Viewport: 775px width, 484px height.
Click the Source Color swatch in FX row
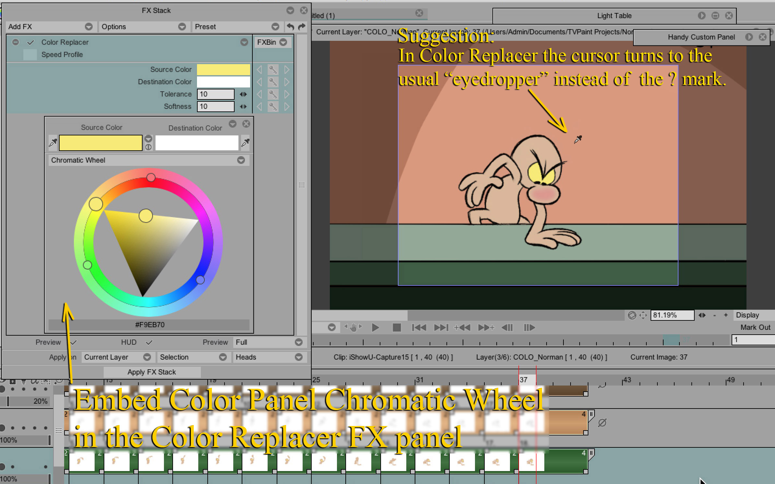224,70
